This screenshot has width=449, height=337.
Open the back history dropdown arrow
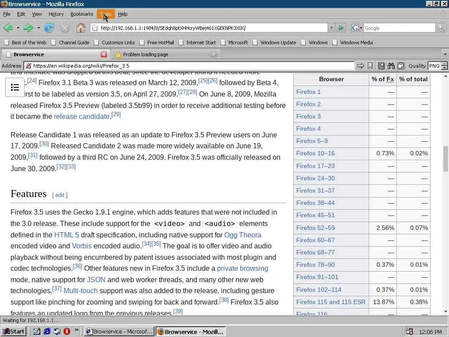tap(18, 28)
